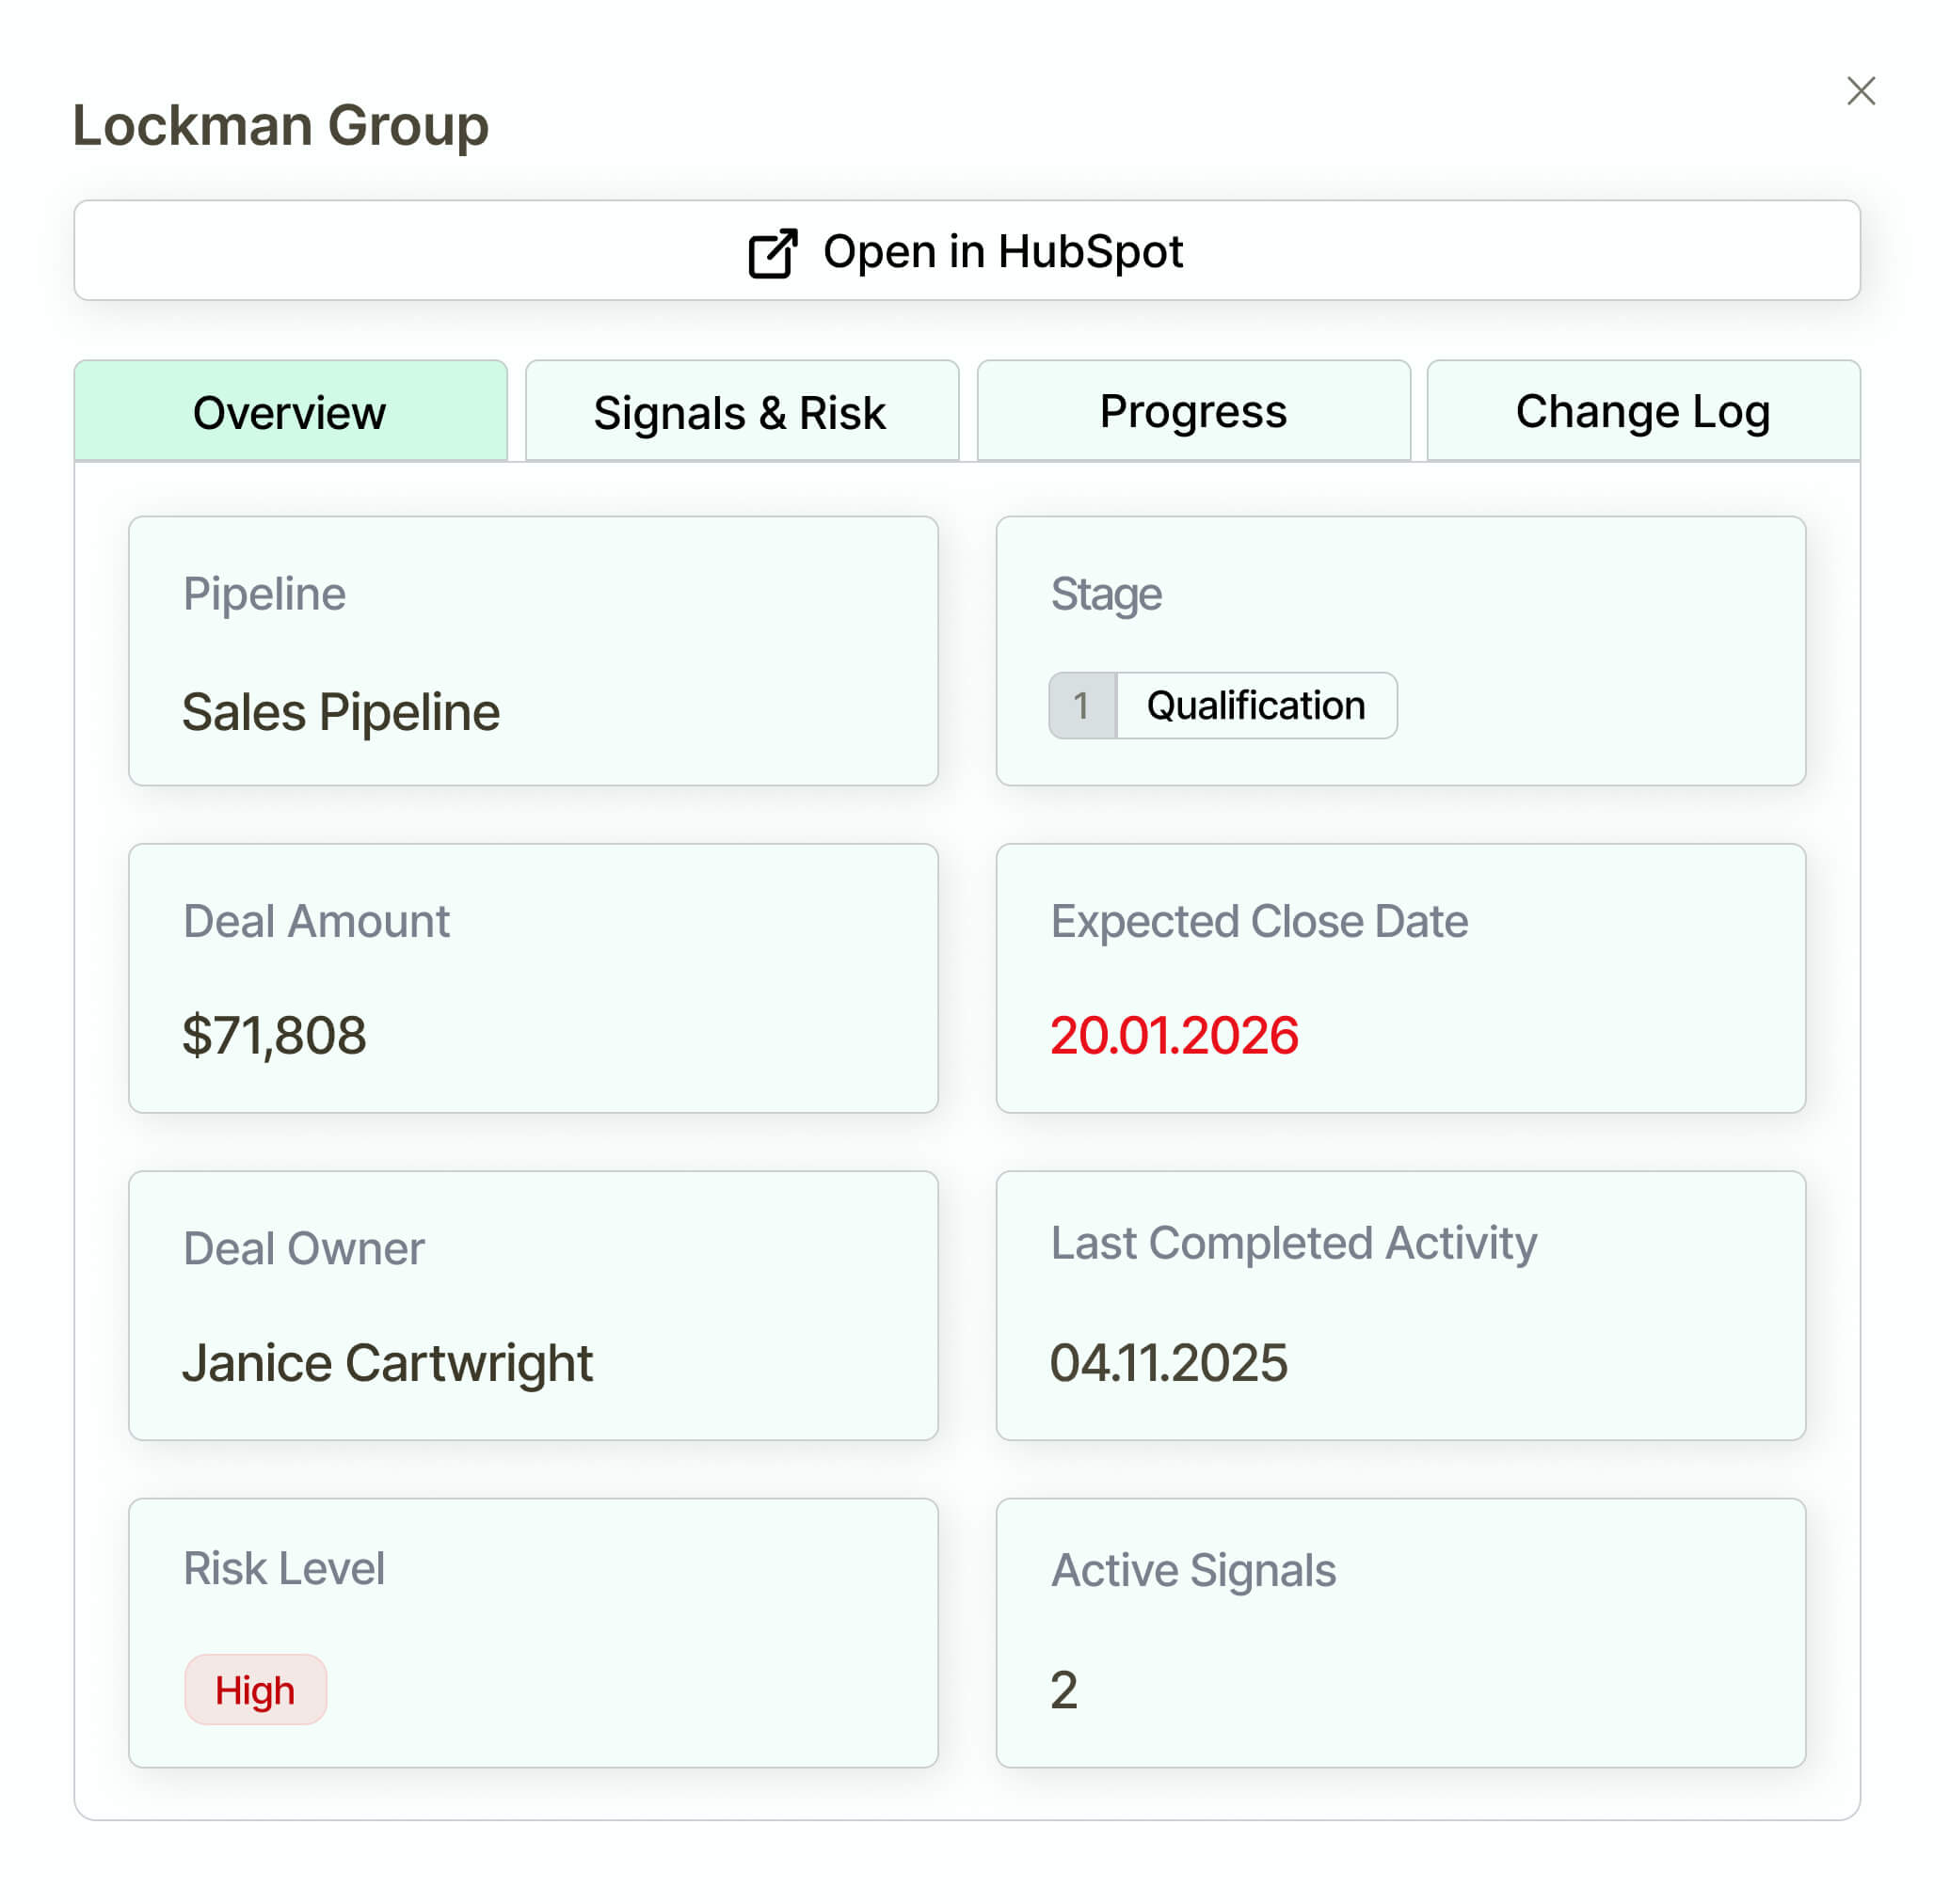Click the Expected Close Date label

[x=1259, y=922]
